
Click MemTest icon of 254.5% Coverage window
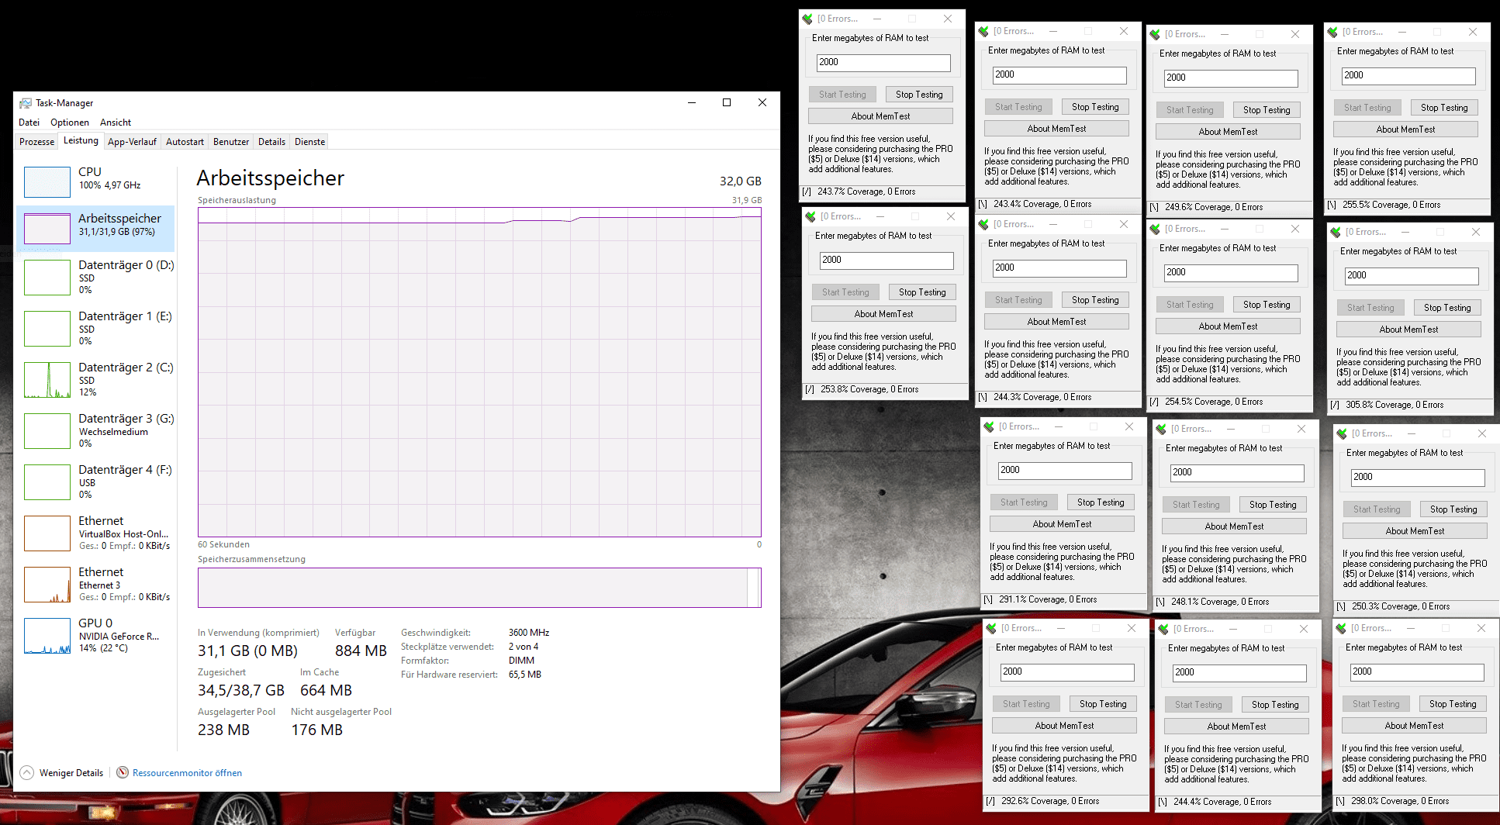(1155, 229)
